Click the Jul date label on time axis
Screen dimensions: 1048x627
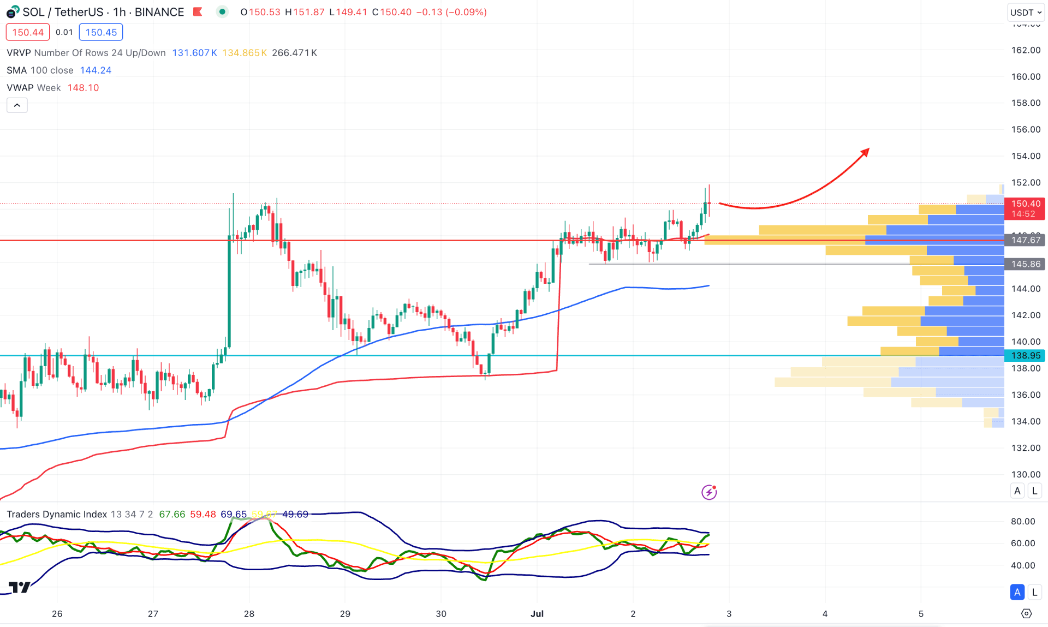coord(537,614)
